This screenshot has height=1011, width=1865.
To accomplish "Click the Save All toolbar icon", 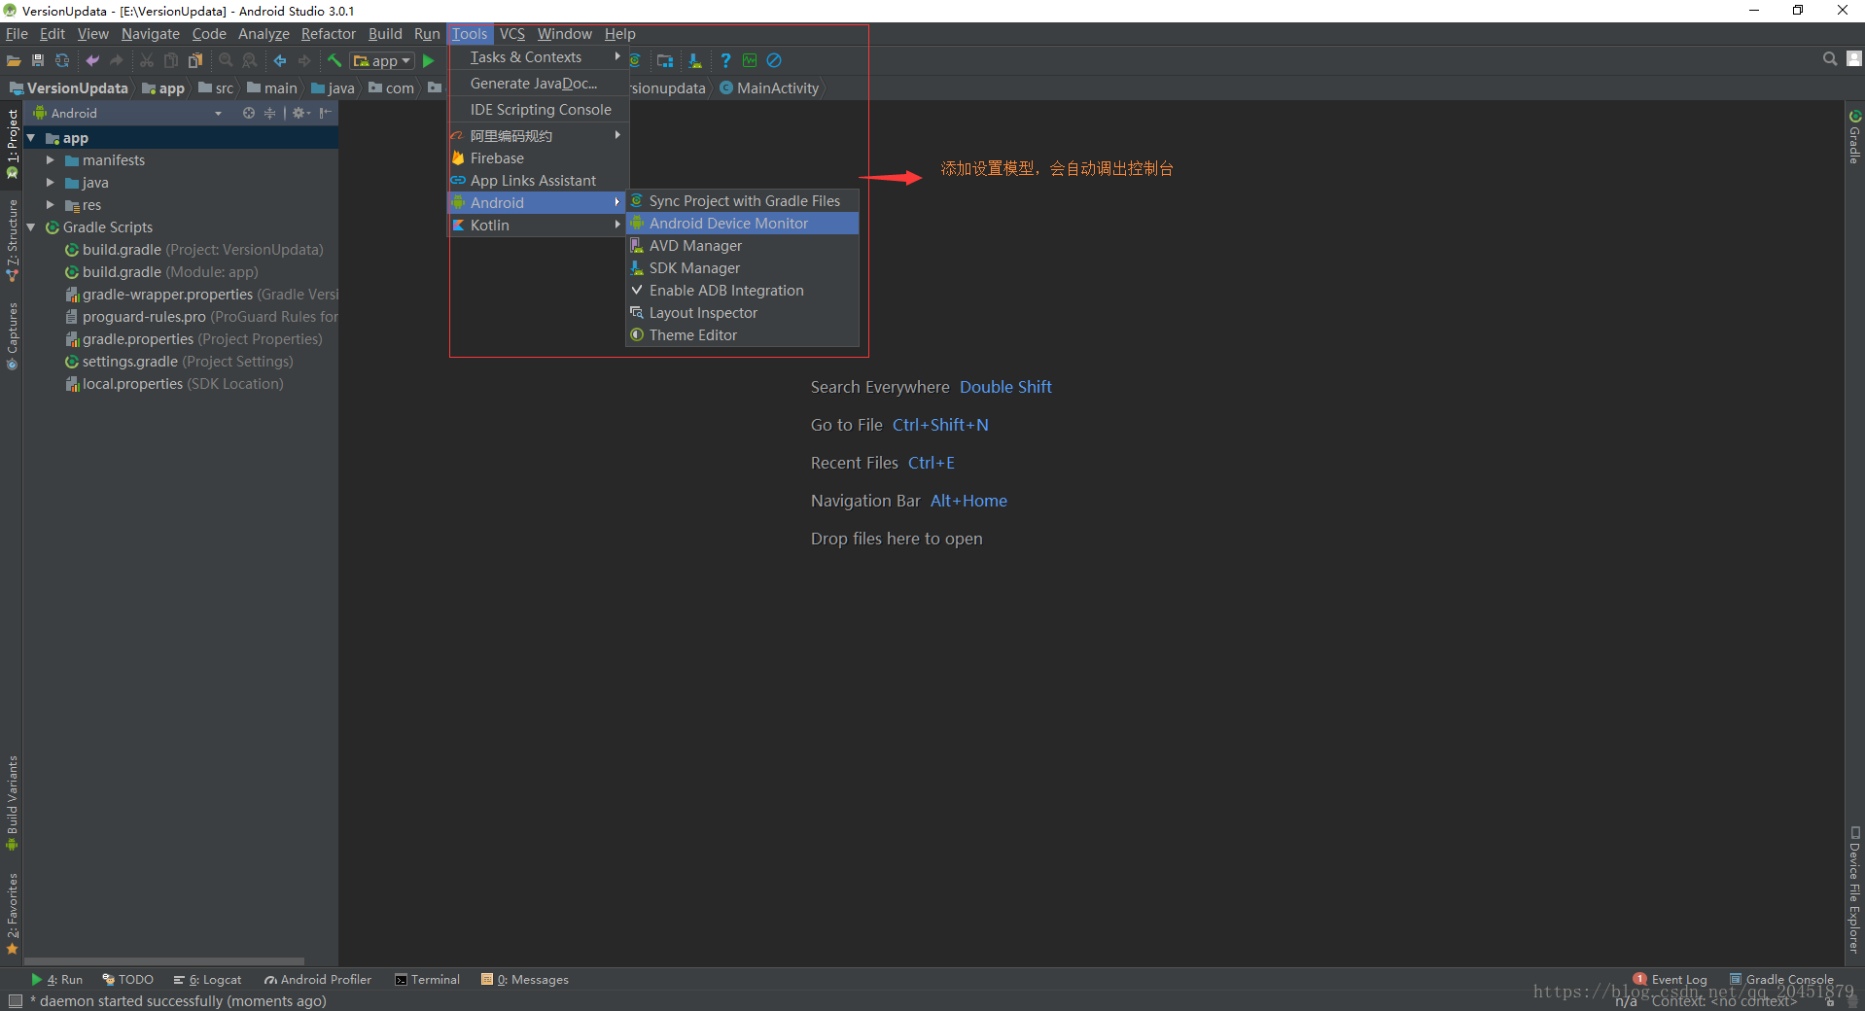I will coord(38,60).
